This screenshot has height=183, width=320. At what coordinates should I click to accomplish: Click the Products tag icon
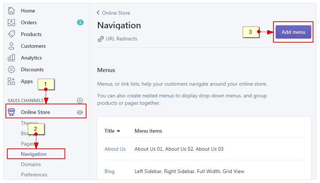pos(11,34)
